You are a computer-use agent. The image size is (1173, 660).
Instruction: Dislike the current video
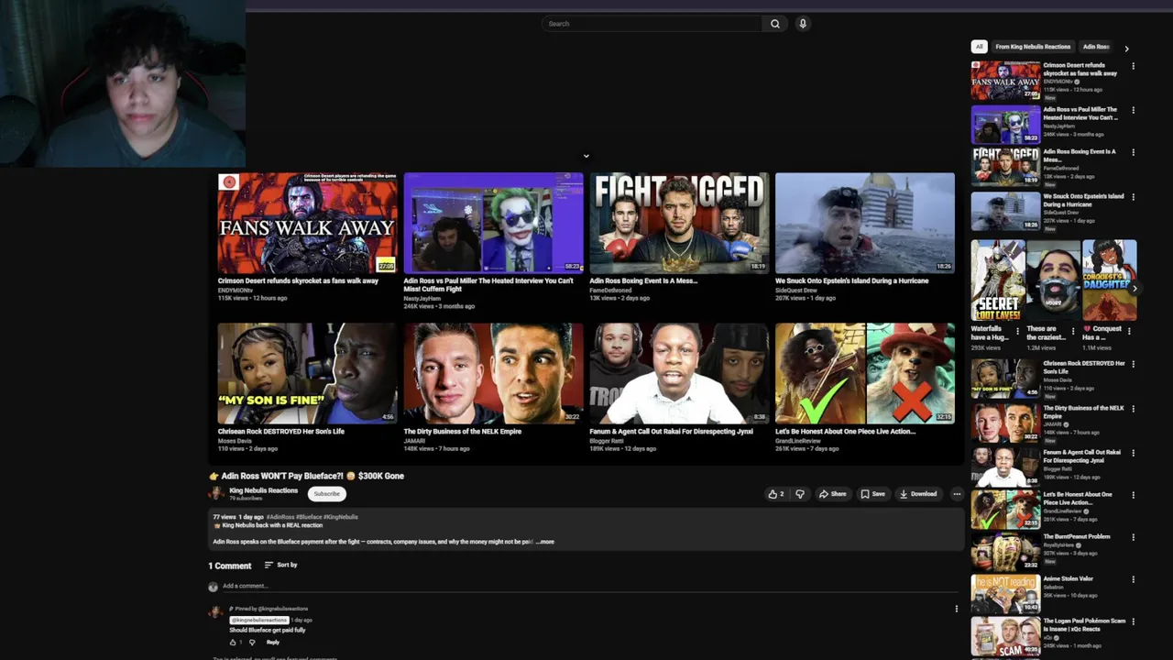coord(800,494)
